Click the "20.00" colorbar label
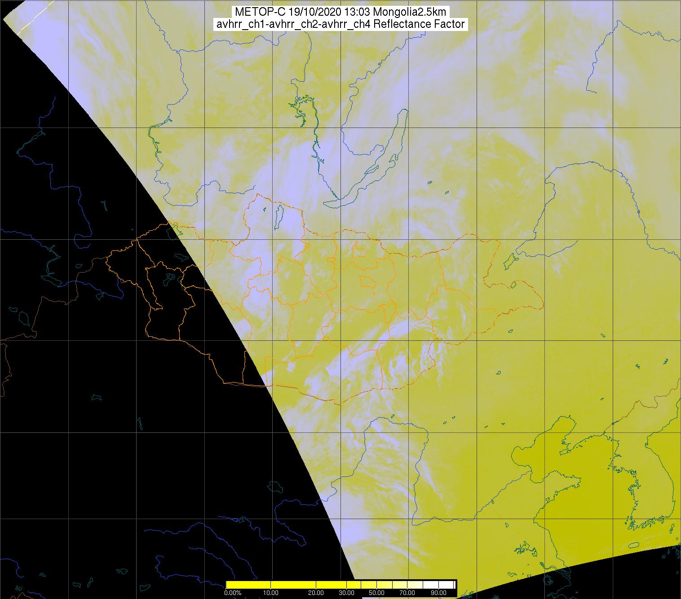 point(316,593)
